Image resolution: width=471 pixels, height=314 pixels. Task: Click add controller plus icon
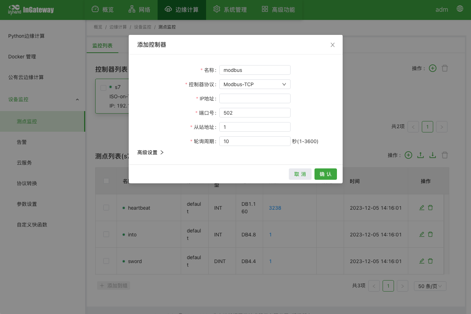(x=432, y=68)
